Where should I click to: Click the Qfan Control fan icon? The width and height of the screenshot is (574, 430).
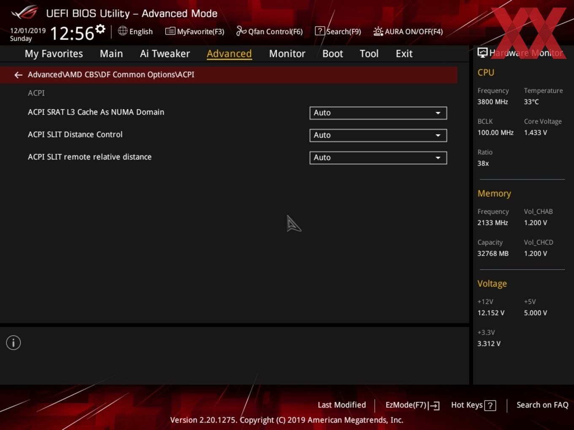click(241, 31)
